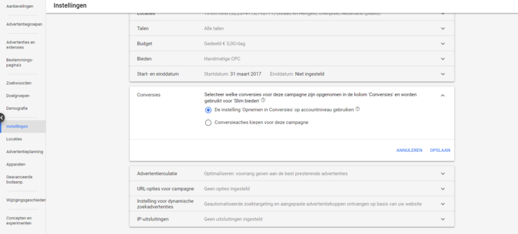Open Advertentiegroepen in the sidebar

24,25
